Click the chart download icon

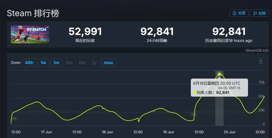tap(261, 61)
